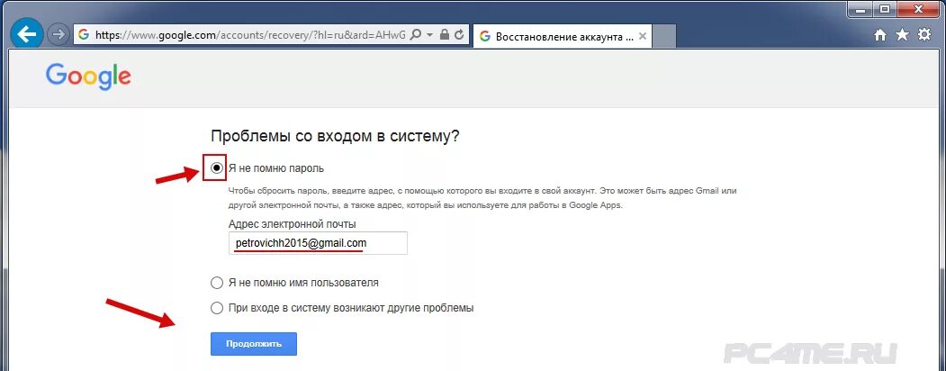This screenshot has width=946, height=371.
Task: Click the Google logo
Action: tap(88, 77)
